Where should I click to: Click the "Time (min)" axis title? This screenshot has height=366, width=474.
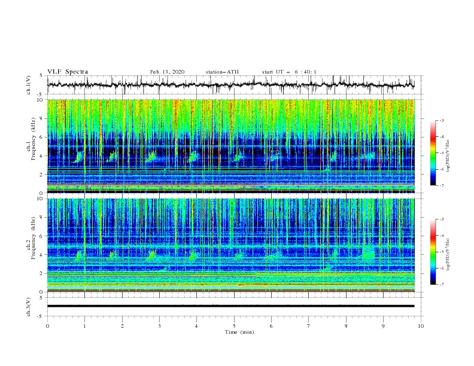coord(239,332)
